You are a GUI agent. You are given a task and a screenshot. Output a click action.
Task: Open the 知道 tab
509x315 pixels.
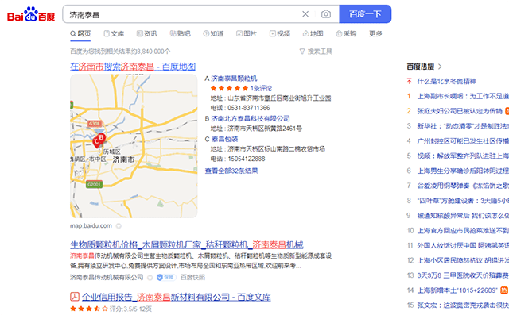[214, 33]
